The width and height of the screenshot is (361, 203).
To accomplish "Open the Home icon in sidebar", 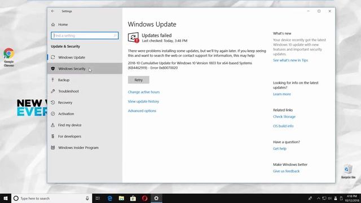I will point(53,24).
